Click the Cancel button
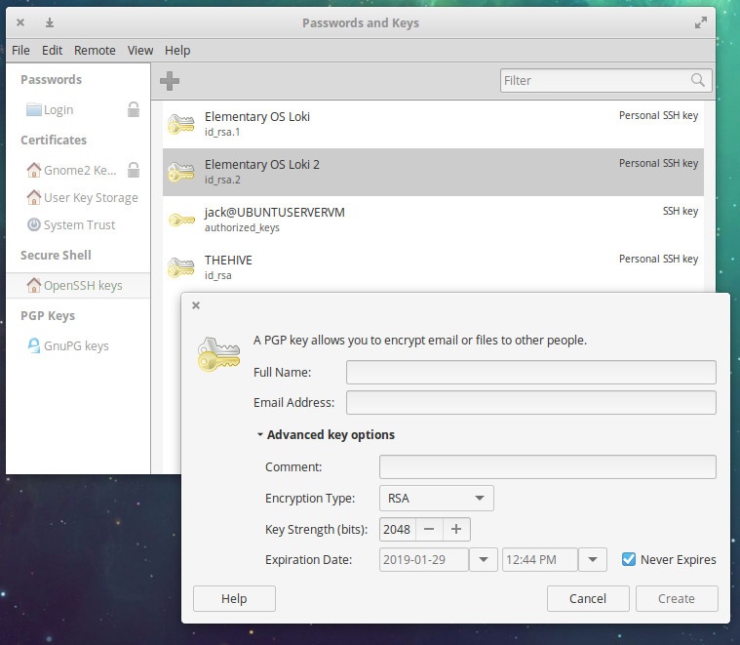This screenshot has height=645, width=740. pos(587,598)
